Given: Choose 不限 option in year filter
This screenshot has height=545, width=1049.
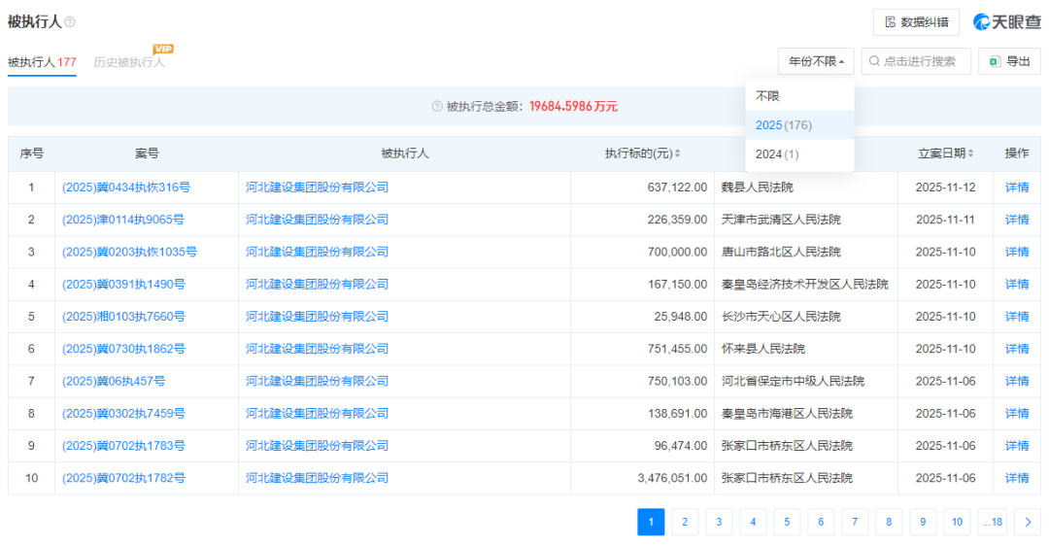Looking at the screenshot, I should tap(767, 96).
